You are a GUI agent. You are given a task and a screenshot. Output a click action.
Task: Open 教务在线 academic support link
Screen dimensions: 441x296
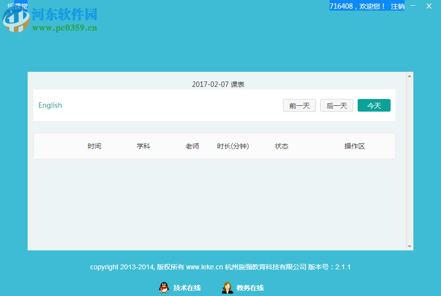pos(250,288)
